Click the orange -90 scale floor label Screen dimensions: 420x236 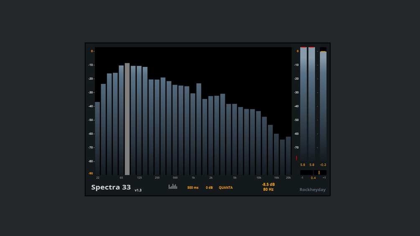(91, 173)
